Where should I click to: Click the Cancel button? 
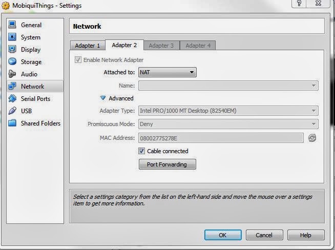pyautogui.click(x=264, y=235)
